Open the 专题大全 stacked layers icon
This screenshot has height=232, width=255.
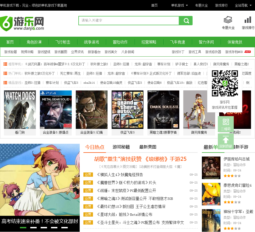[228, 20]
